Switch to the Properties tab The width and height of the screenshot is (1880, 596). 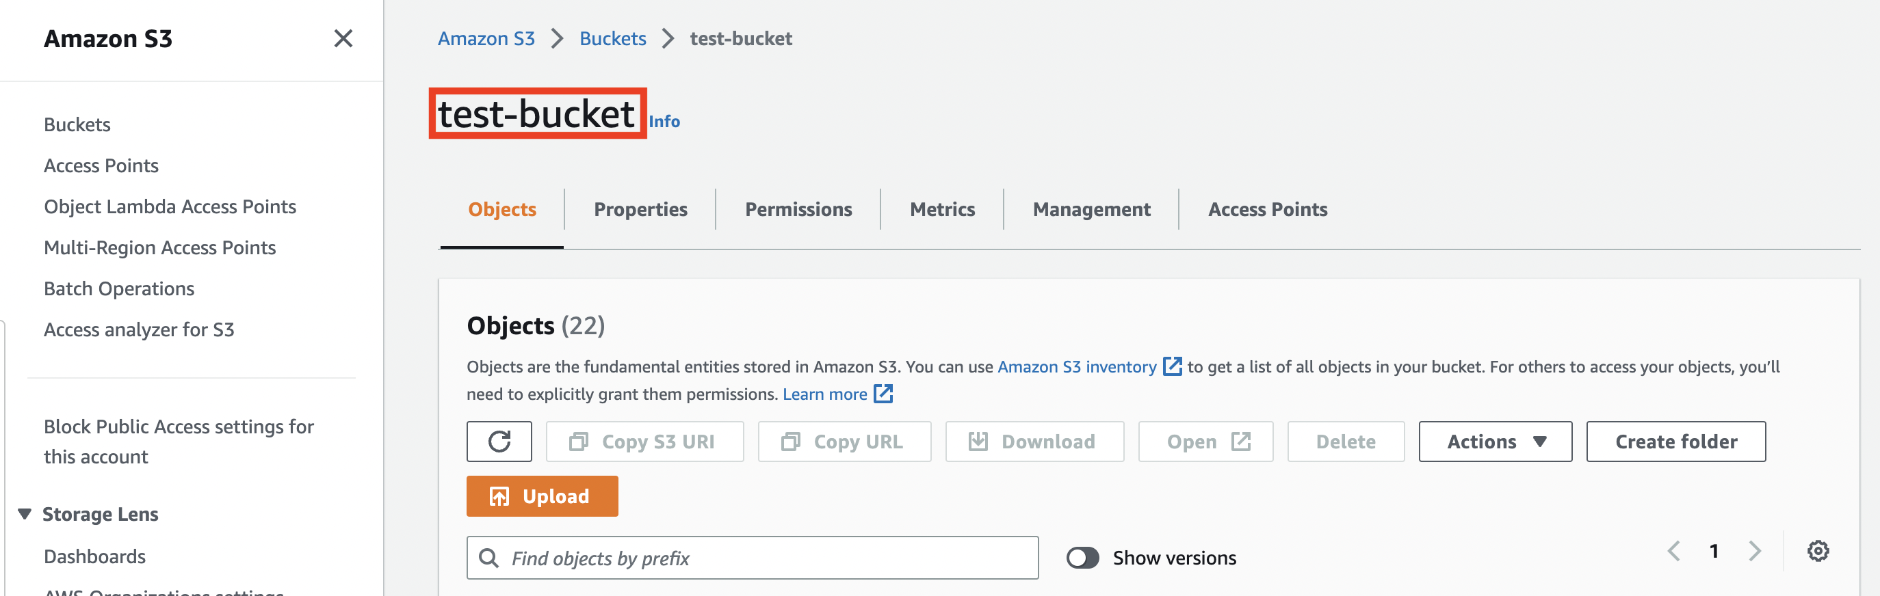[640, 209]
